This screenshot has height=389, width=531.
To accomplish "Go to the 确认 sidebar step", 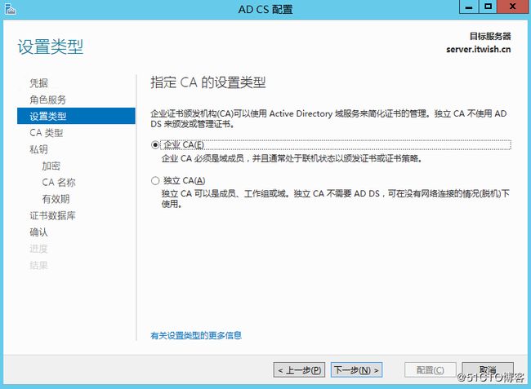I will 38,232.
